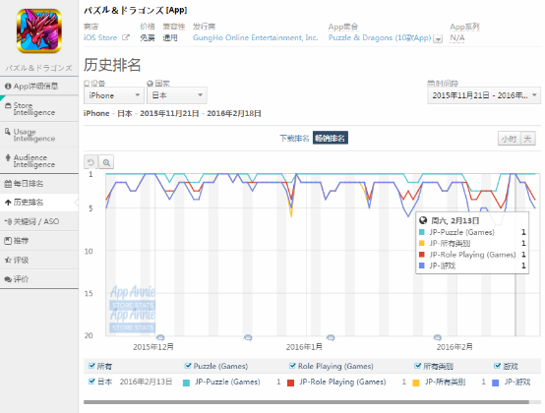The height and width of the screenshot is (413, 545).
Task: Select 历史排名 in the sidebar
Action: (39, 203)
